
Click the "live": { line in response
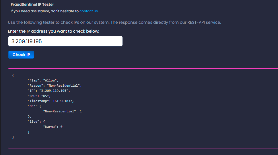coord(36,122)
